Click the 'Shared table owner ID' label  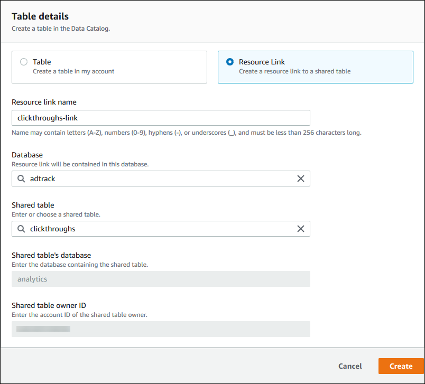click(x=49, y=305)
